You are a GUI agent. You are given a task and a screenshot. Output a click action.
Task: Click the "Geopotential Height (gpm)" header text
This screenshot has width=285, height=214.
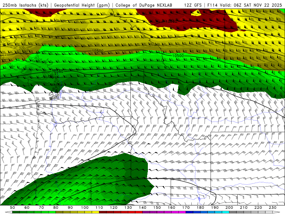82,5
